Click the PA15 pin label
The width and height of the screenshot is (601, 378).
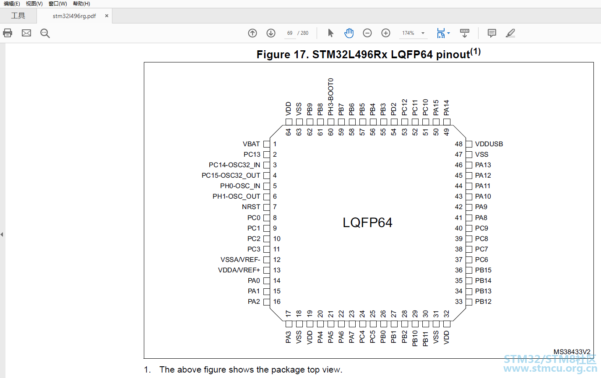pyautogui.click(x=436, y=108)
